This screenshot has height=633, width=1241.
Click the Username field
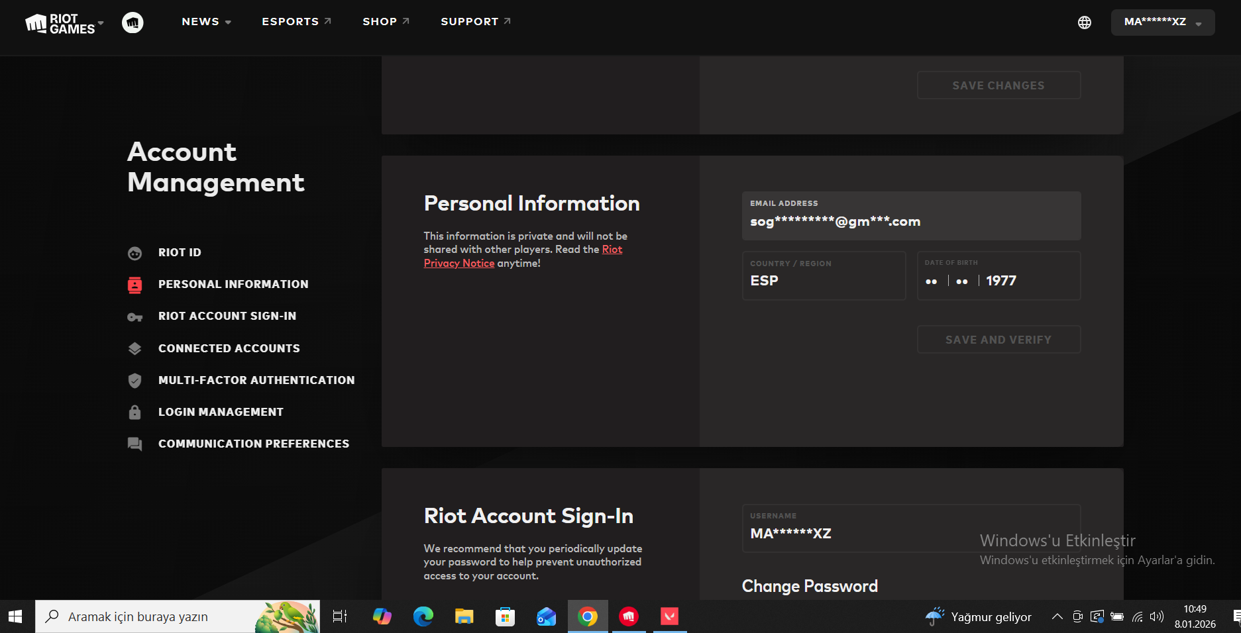[911, 528]
